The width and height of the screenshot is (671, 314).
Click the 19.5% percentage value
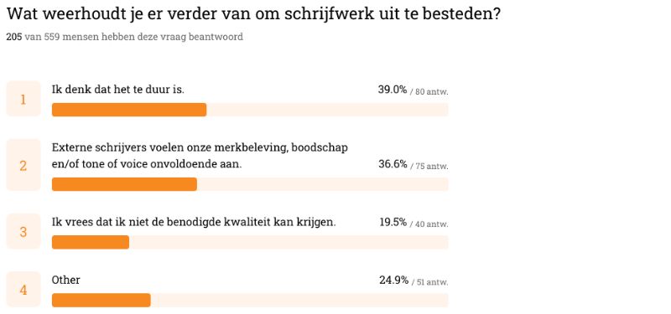point(393,222)
